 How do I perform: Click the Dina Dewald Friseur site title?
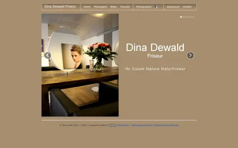coord(60,6)
